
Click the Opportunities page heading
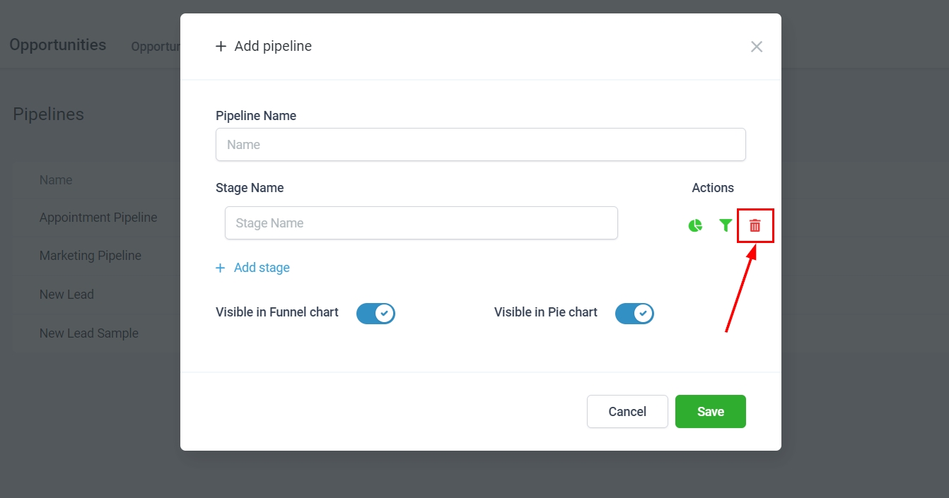click(x=58, y=45)
